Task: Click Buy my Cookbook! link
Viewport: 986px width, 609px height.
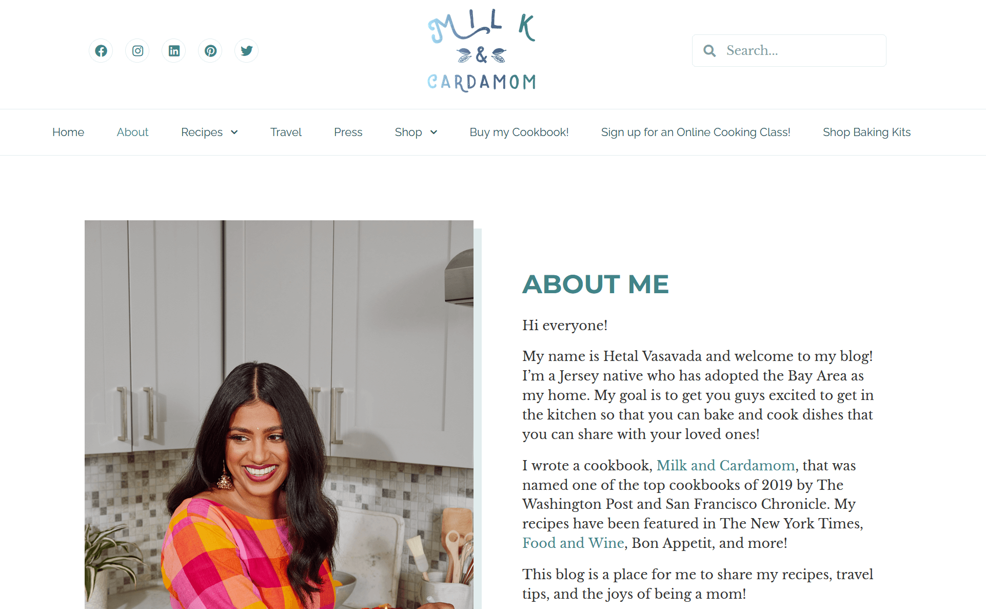Action: tap(519, 132)
